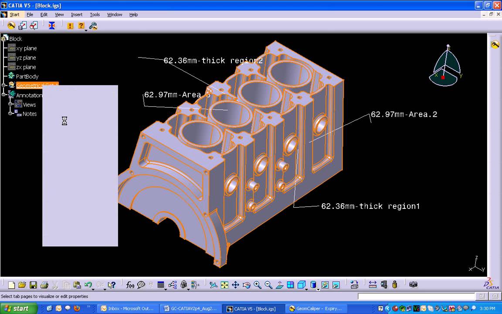Click the 3D compass in viewport

446,66
